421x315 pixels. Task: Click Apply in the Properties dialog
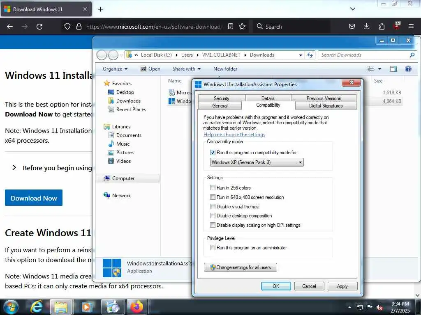click(342, 286)
